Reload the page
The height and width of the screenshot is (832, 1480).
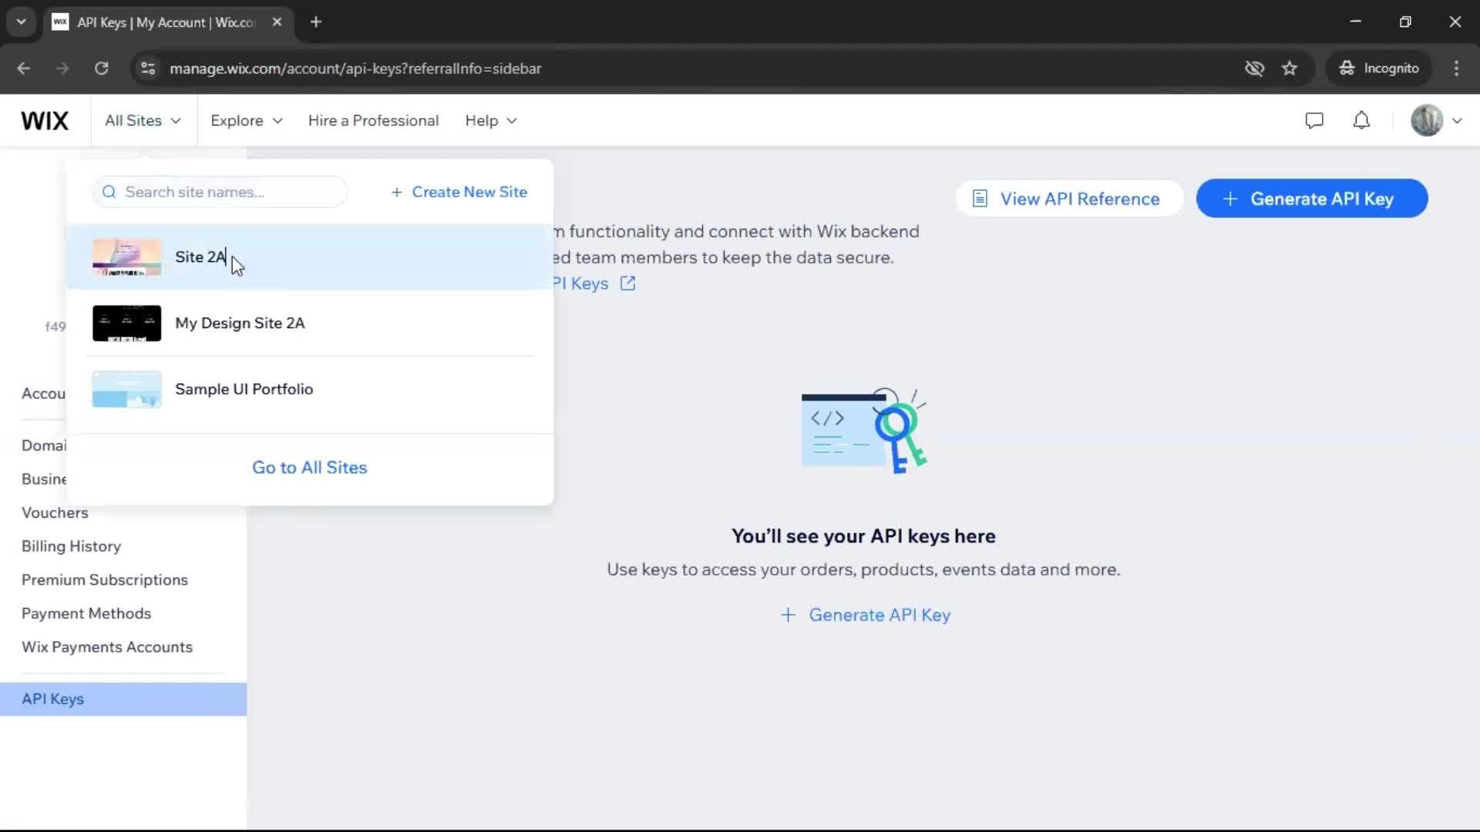coord(101,69)
